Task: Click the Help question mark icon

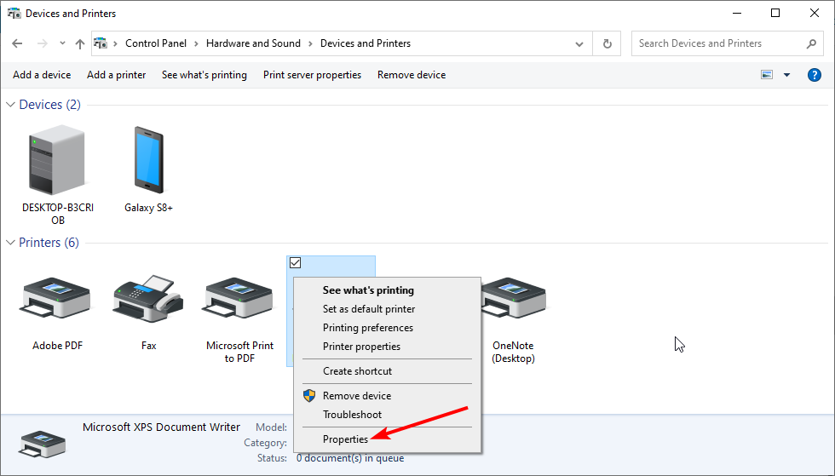Action: click(x=815, y=75)
